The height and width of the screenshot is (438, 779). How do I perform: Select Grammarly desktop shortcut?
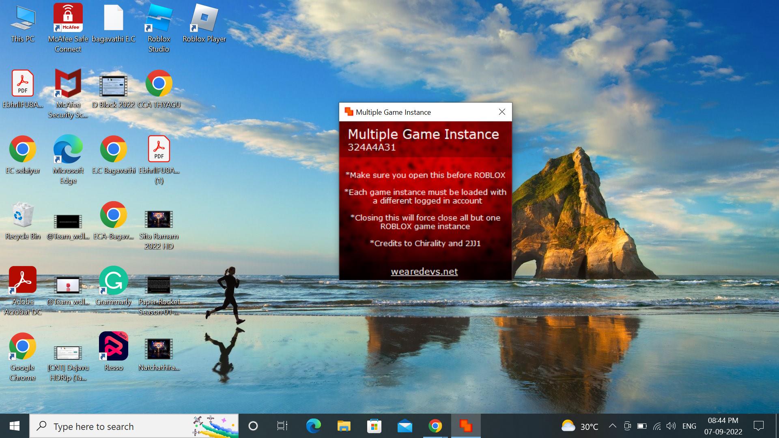point(114,286)
